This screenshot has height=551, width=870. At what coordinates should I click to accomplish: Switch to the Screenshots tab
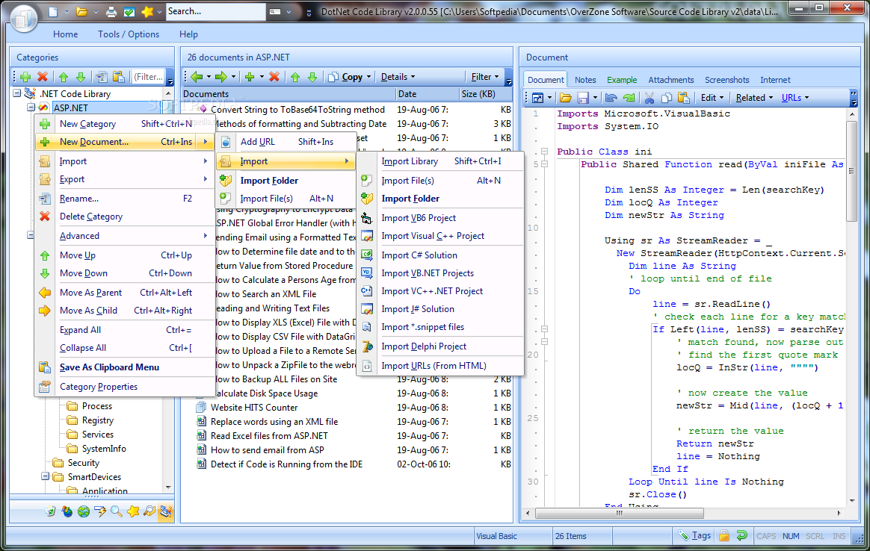click(x=726, y=80)
